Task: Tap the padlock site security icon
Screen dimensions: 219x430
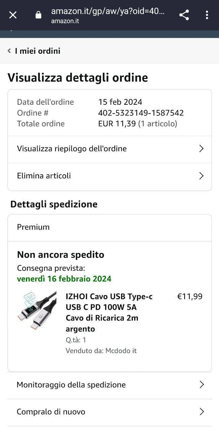Action: [38, 15]
